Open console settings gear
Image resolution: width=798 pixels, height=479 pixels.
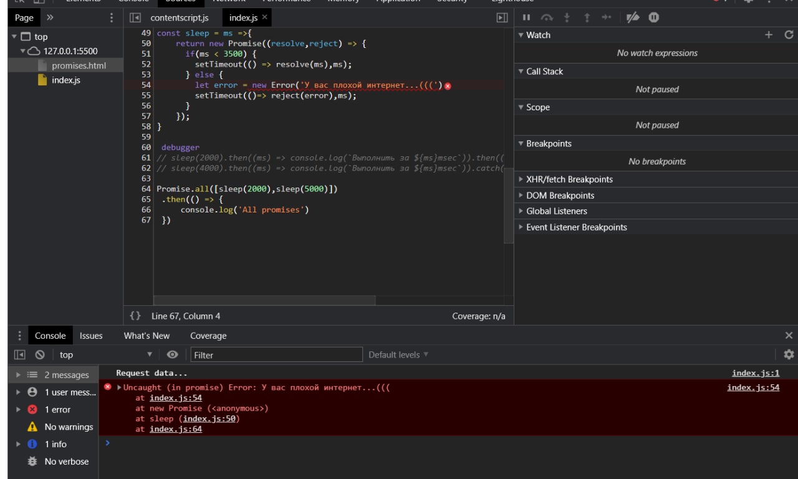pyautogui.click(x=789, y=354)
